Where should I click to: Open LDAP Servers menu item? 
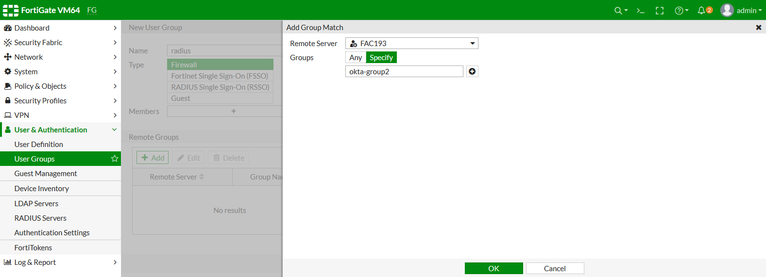(x=60, y=204)
